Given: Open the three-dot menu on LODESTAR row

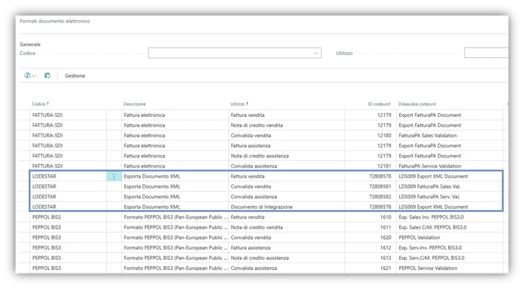Looking at the screenshot, I should coord(114,176).
